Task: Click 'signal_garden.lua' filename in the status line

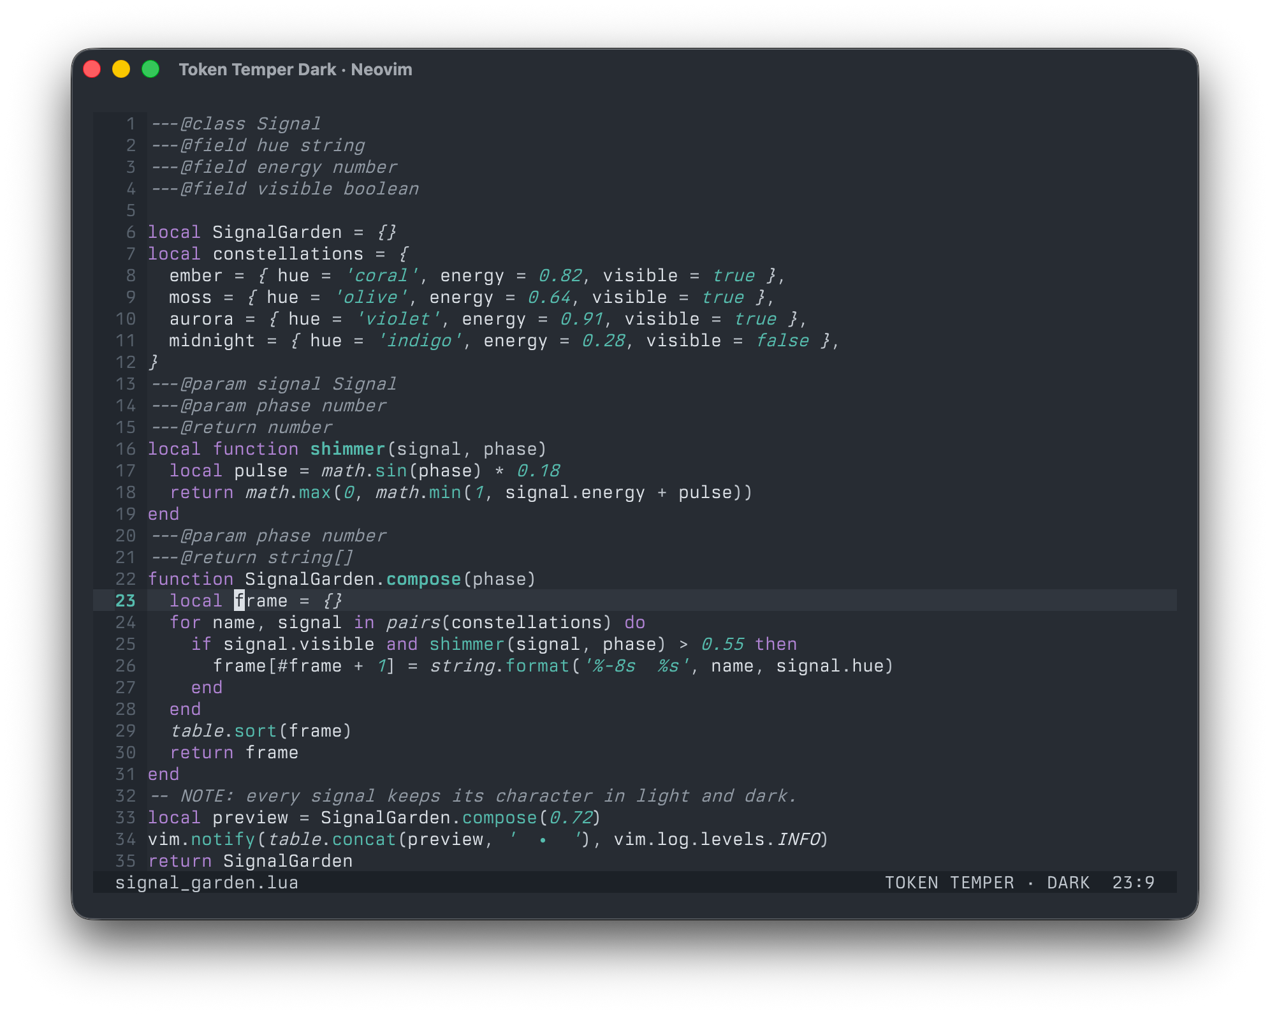Action: [207, 883]
